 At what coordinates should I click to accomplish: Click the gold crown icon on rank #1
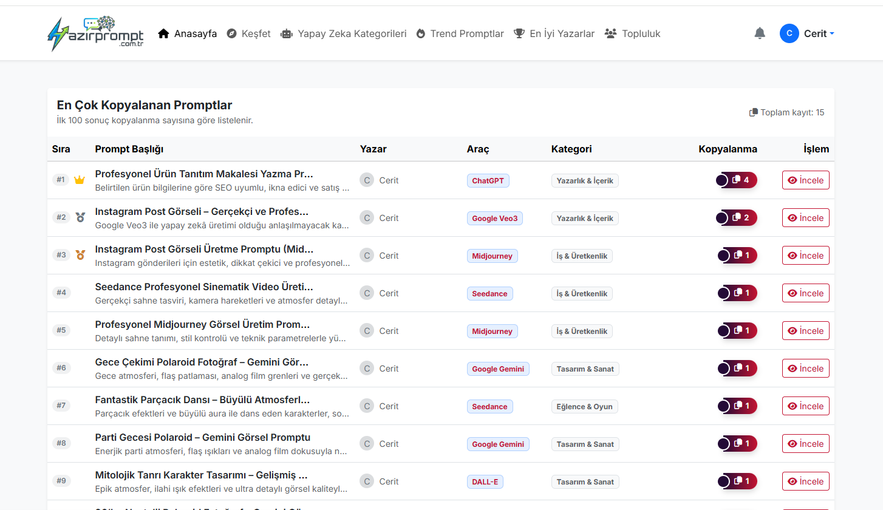pyautogui.click(x=80, y=180)
